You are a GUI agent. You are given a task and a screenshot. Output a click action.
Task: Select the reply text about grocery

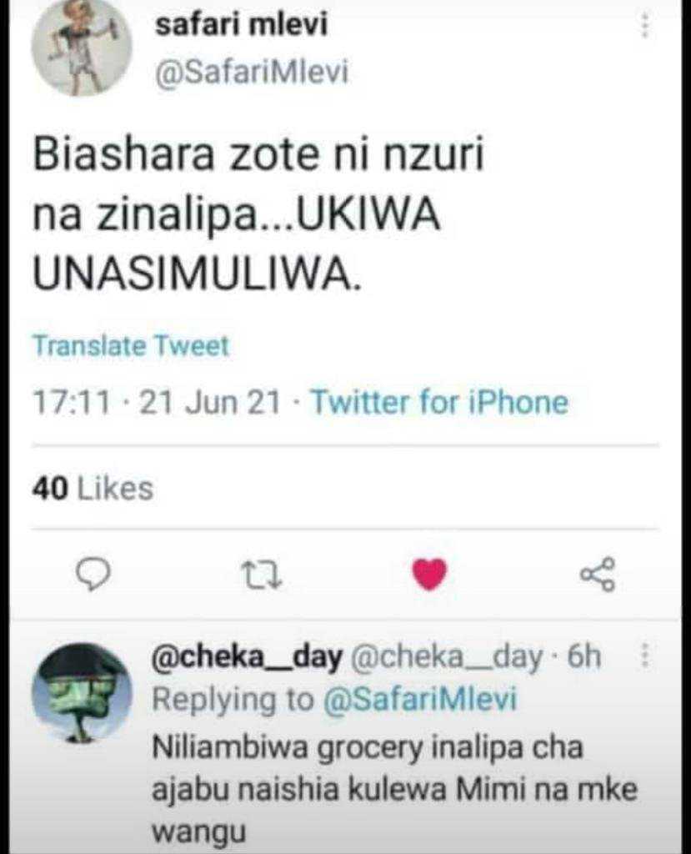click(394, 789)
